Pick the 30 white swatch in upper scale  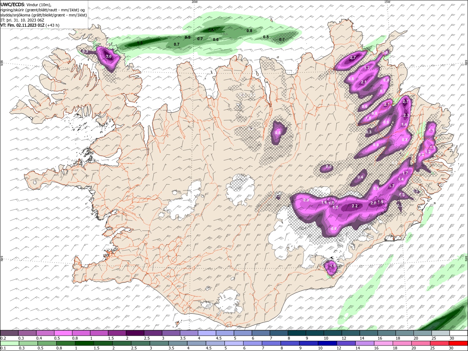pyautogui.click(x=459, y=333)
